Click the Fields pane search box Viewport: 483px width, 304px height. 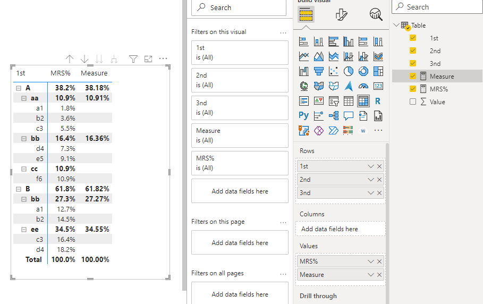(437, 7)
